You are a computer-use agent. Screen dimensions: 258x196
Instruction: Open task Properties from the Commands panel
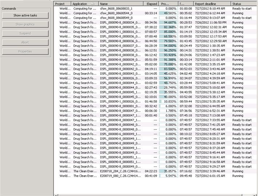pyautogui.click(x=25, y=51)
